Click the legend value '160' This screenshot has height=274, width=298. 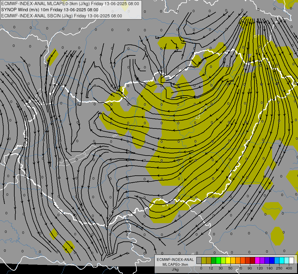point(269,268)
